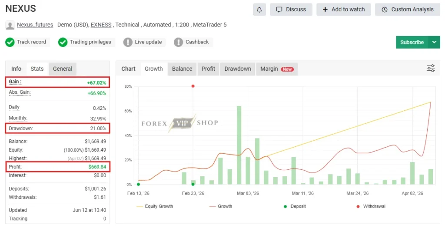This screenshot has width=445, height=228.
Task: Toggle the Equity Growth legend series
Action: [x=155, y=206]
